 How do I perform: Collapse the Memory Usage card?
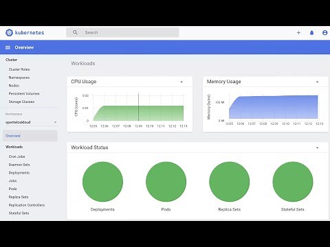pyautogui.click(x=318, y=82)
